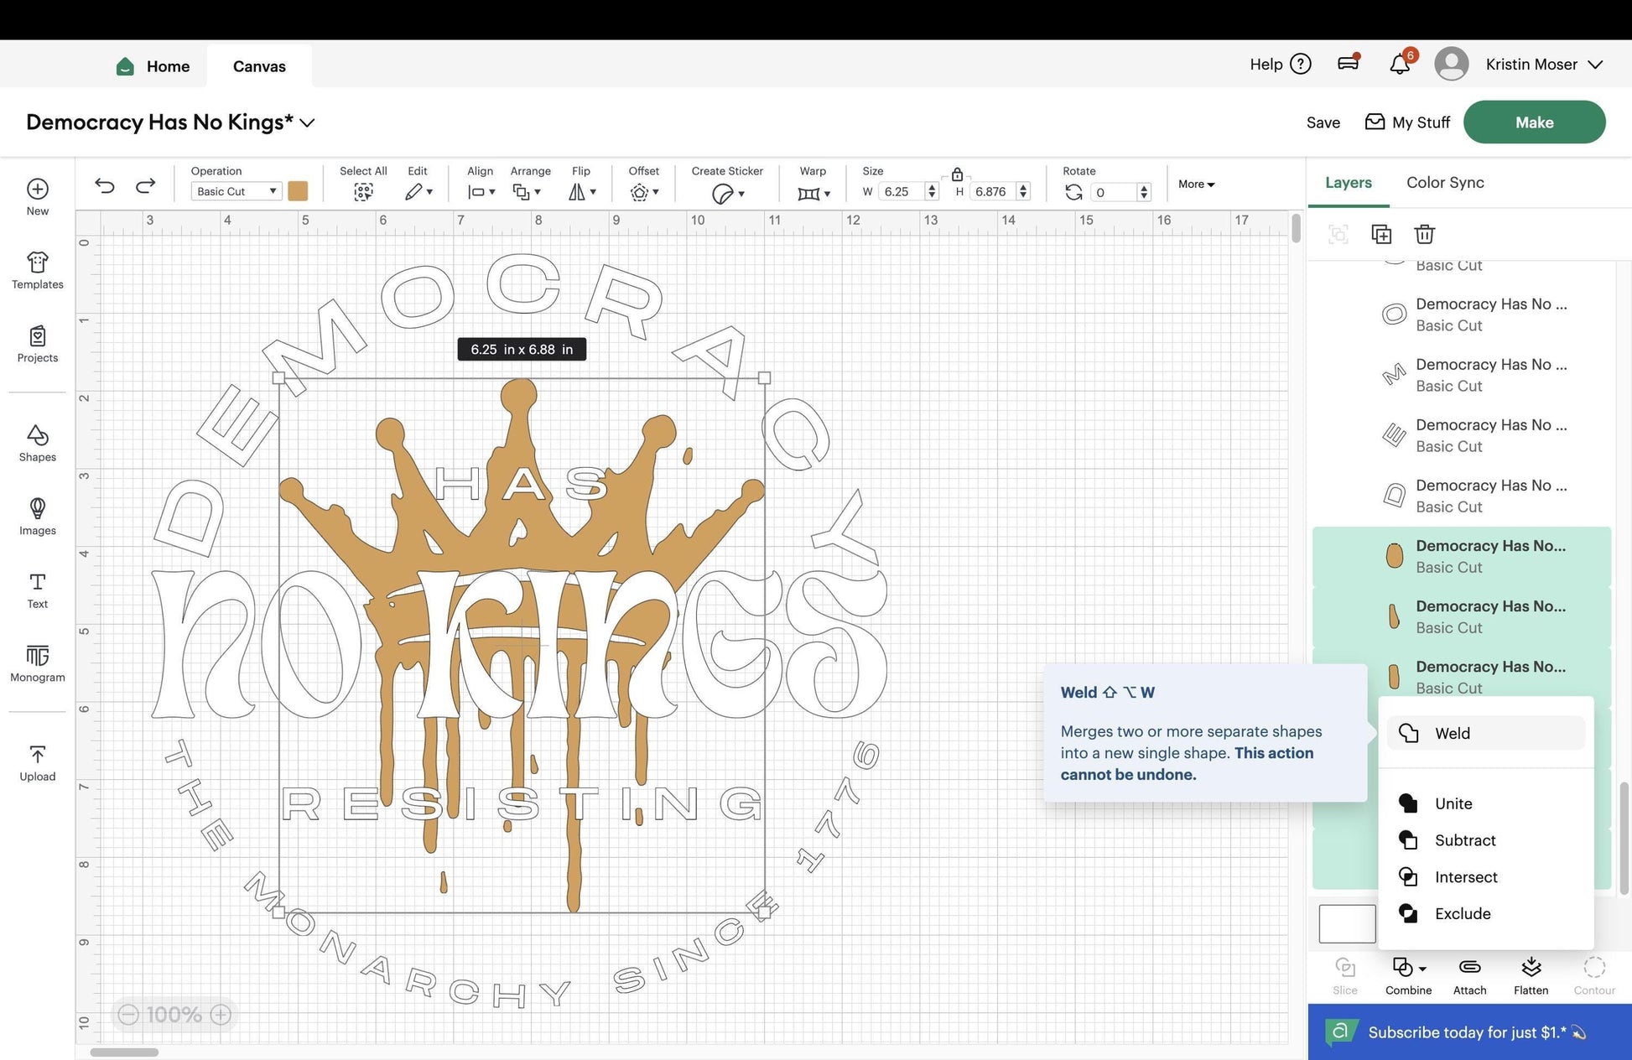Open the More toolbar dropdown
The image size is (1632, 1060).
pos(1196,184)
